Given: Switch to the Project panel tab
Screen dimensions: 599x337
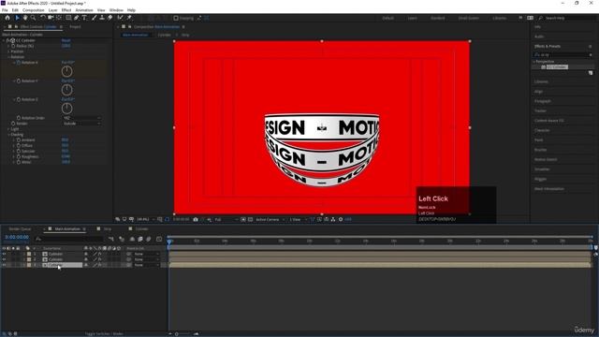Looking at the screenshot, I should (75, 27).
